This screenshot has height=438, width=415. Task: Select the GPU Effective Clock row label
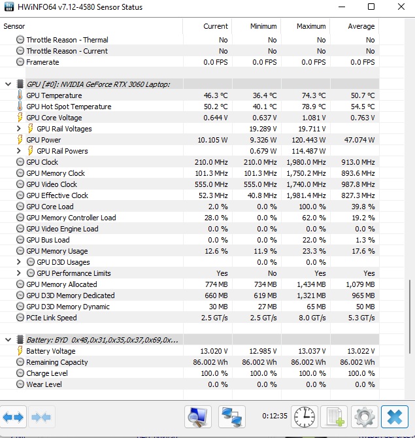[x=58, y=195]
